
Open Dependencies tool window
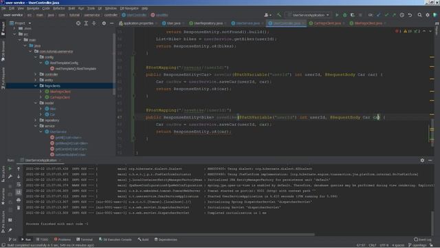tap(166, 240)
